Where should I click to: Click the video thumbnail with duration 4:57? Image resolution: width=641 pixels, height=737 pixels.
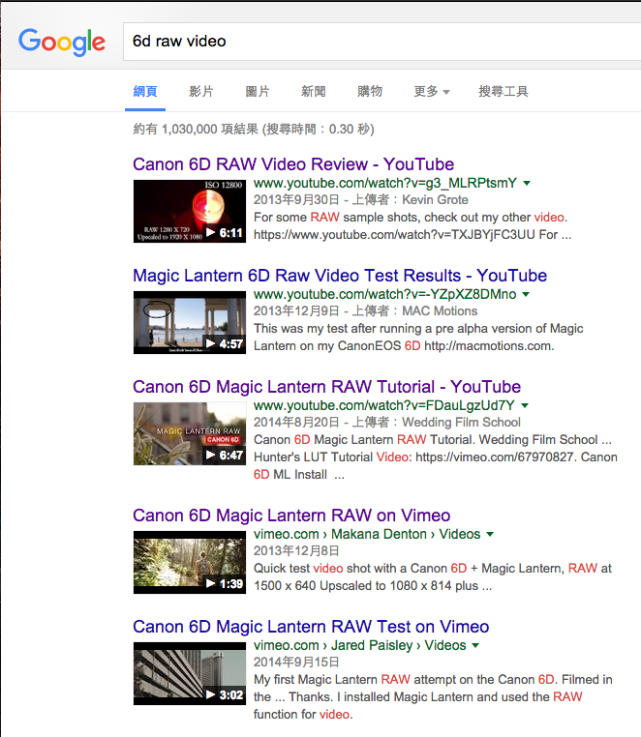click(x=190, y=322)
